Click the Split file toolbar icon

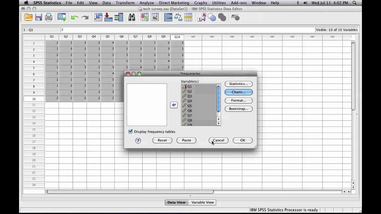tap(168, 18)
